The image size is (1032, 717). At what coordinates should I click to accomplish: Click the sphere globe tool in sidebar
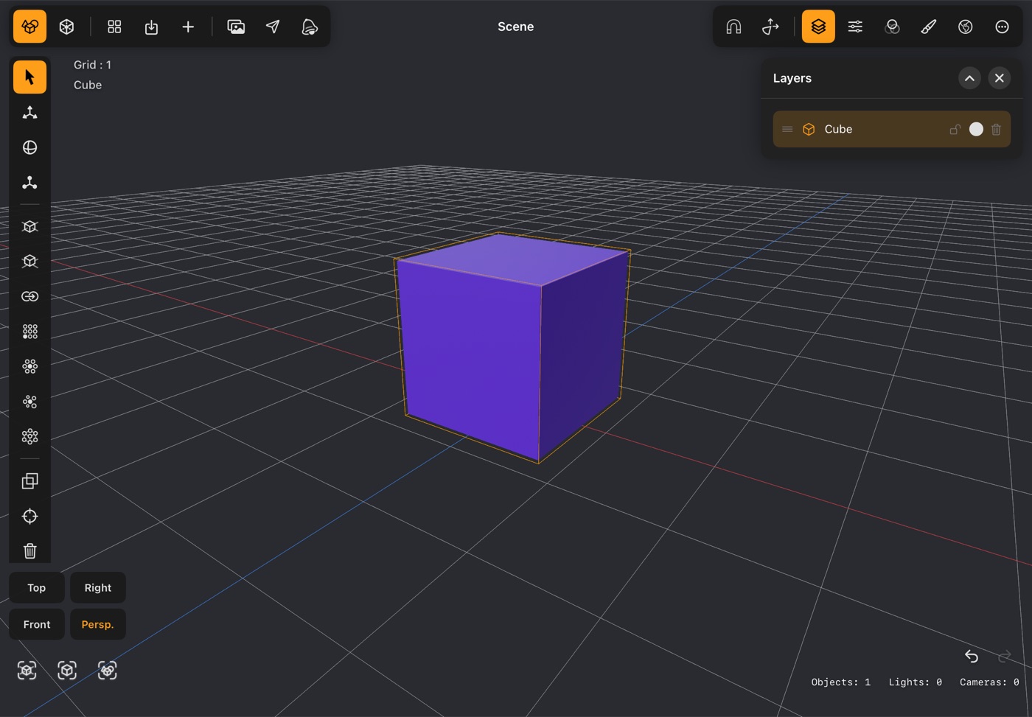tap(29, 147)
